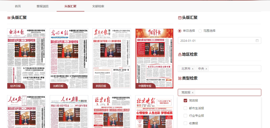Open 经济日报 front page thumbnail
The height and width of the screenshot is (128, 270).
click(x=26, y=59)
